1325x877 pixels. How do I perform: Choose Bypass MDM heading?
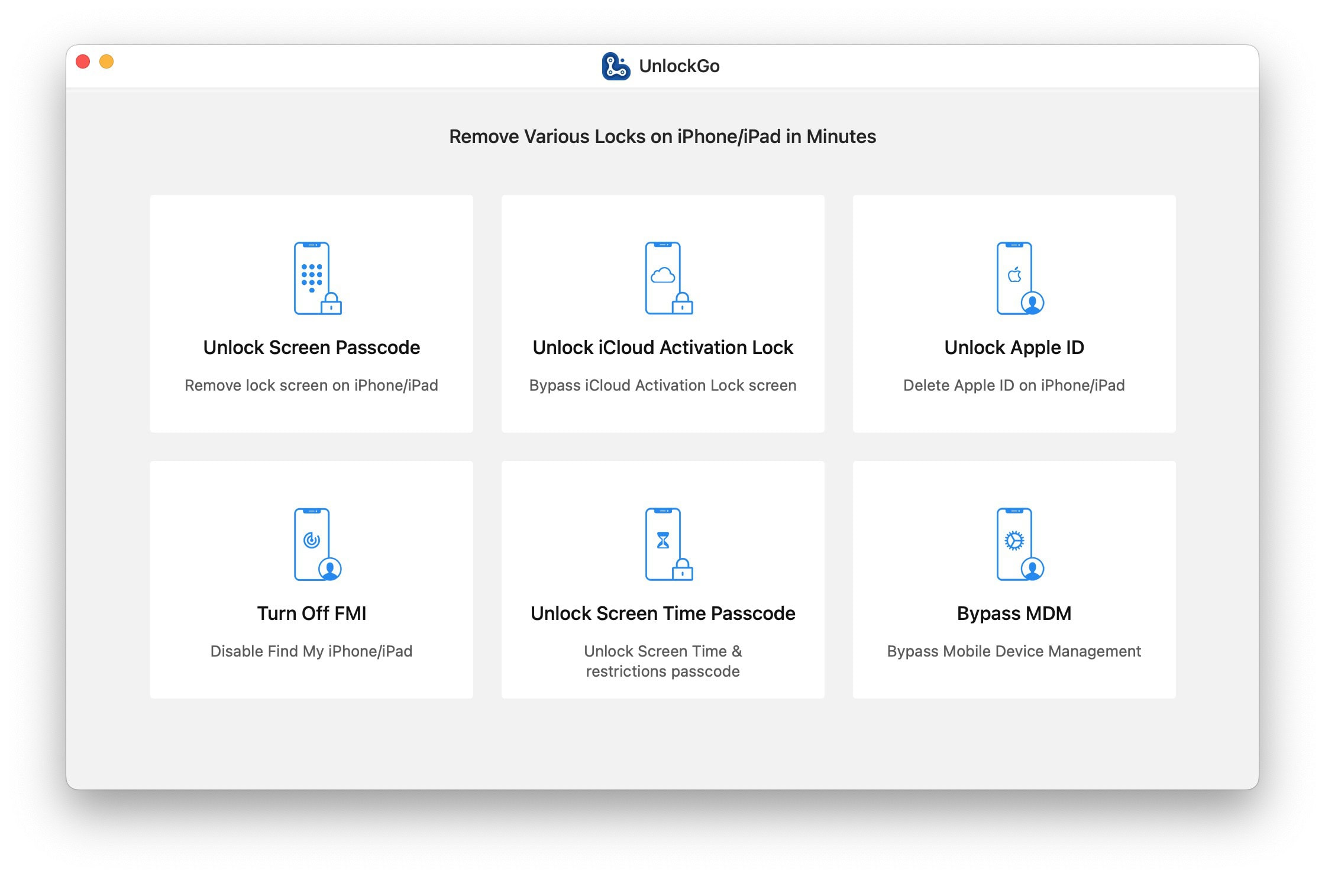coord(1014,613)
